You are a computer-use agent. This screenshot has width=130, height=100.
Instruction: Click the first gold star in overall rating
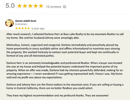[x=19, y=6]
